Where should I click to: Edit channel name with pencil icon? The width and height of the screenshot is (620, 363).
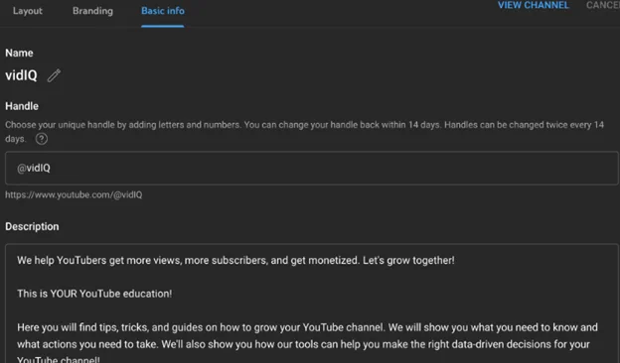[x=55, y=75]
